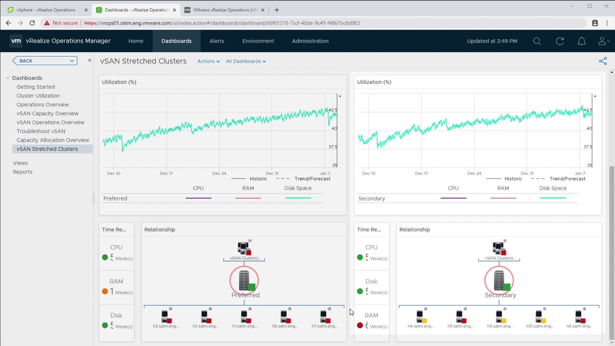
Task: Click the search magnifier icon in header
Action: pos(537,41)
